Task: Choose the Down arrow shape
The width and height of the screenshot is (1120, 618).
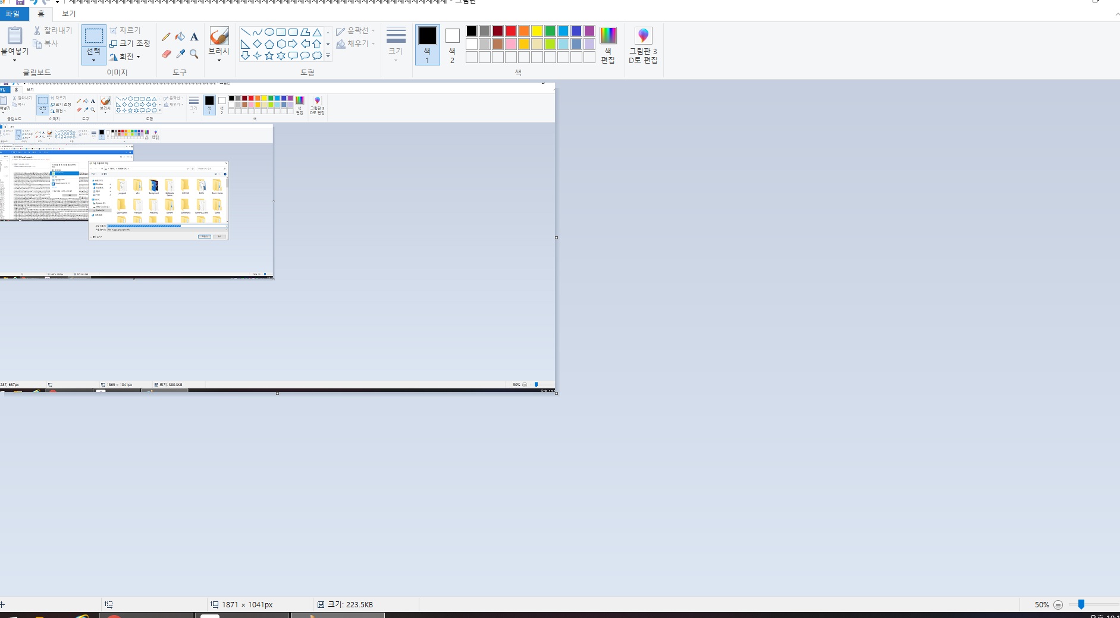Action: pos(245,56)
